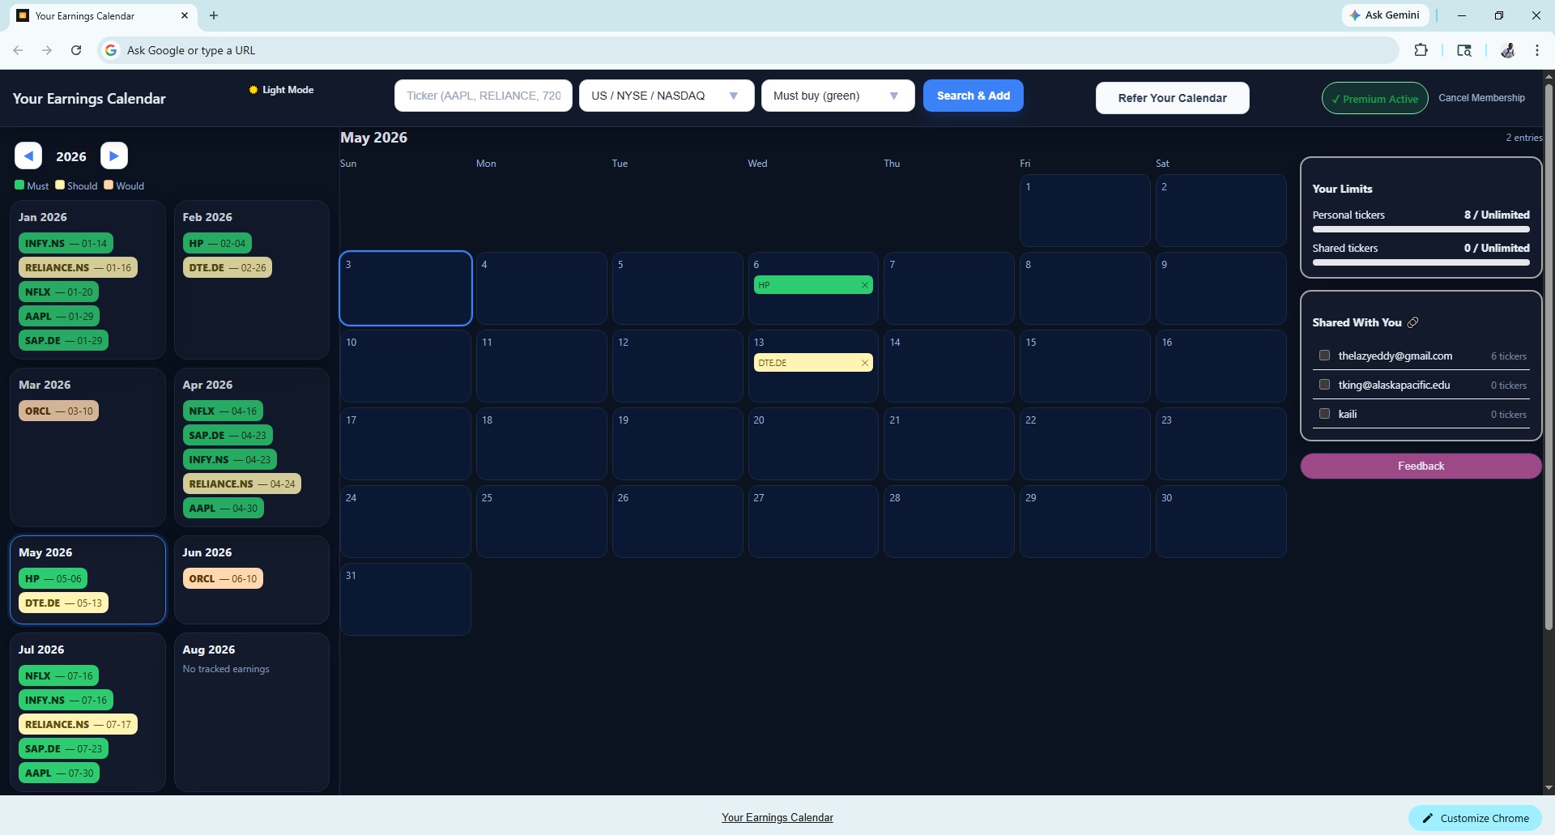Select Apr 2026 month card

coord(252,448)
